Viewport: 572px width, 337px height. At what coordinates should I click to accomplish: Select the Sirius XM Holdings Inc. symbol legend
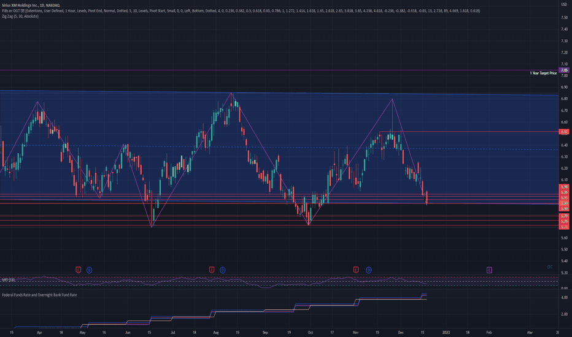point(31,6)
